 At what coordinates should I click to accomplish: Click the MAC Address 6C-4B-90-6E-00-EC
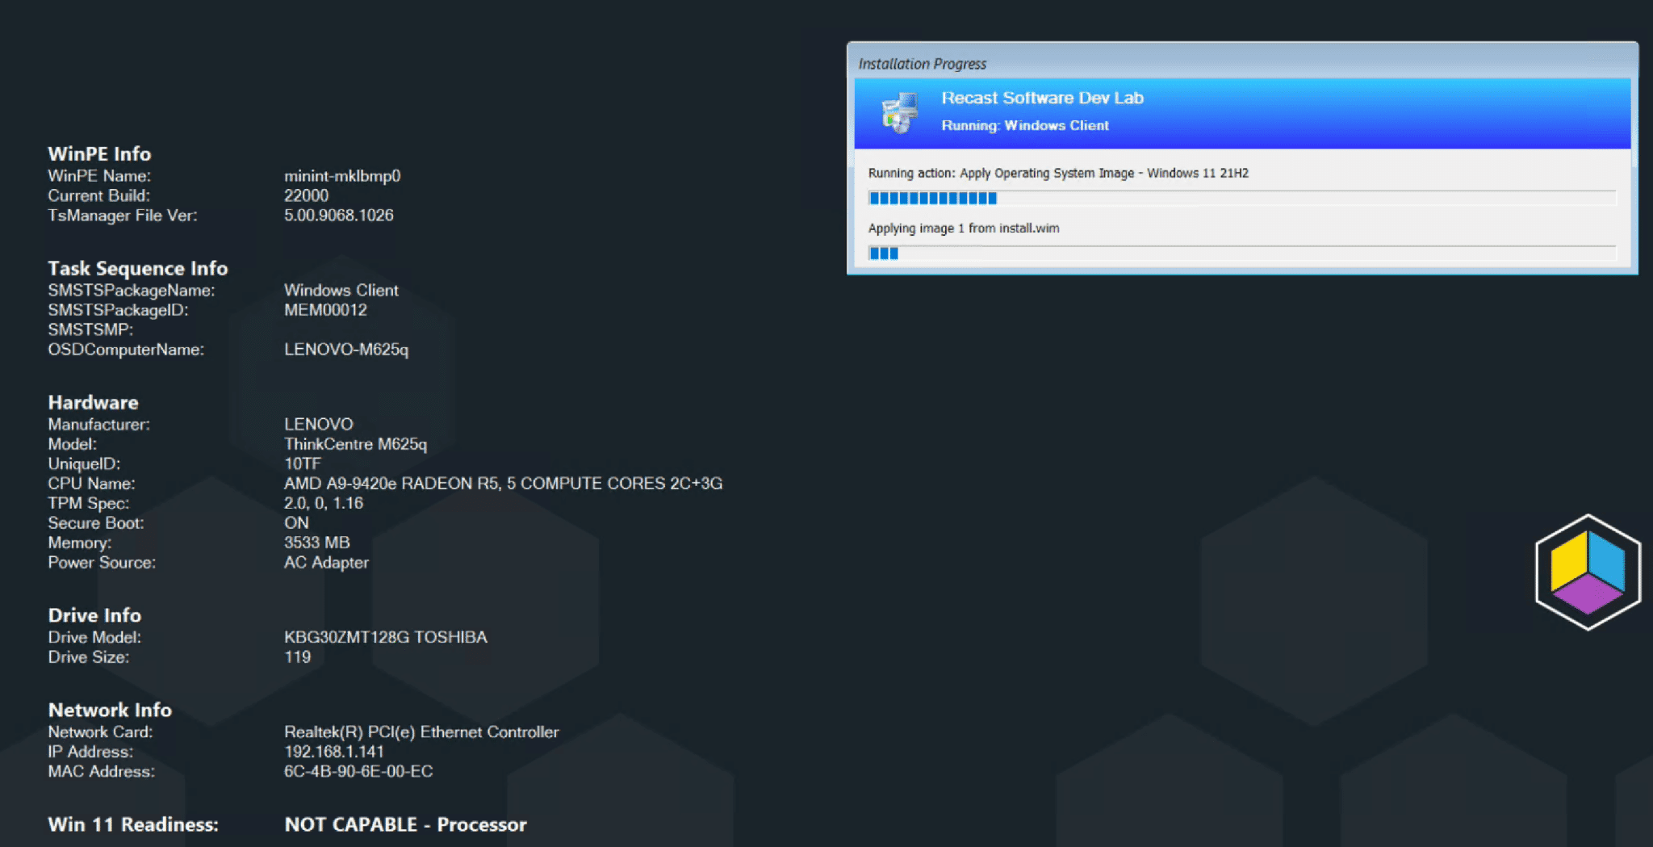(358, 771)
